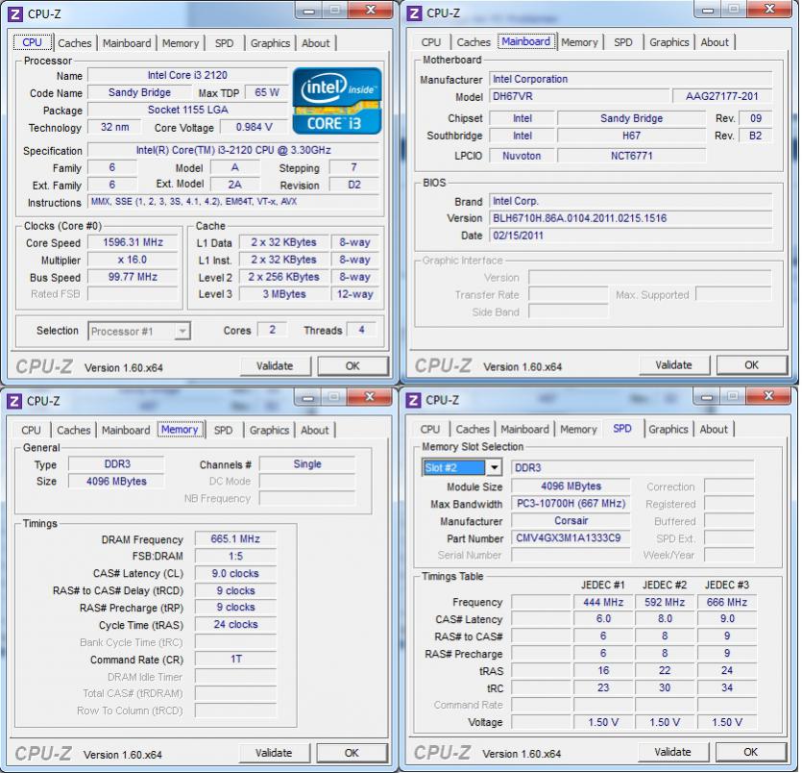This screenshot has width=802, height=773.
Task: Select SPD tab in the Mainboard window
Action: coord(623,42)
